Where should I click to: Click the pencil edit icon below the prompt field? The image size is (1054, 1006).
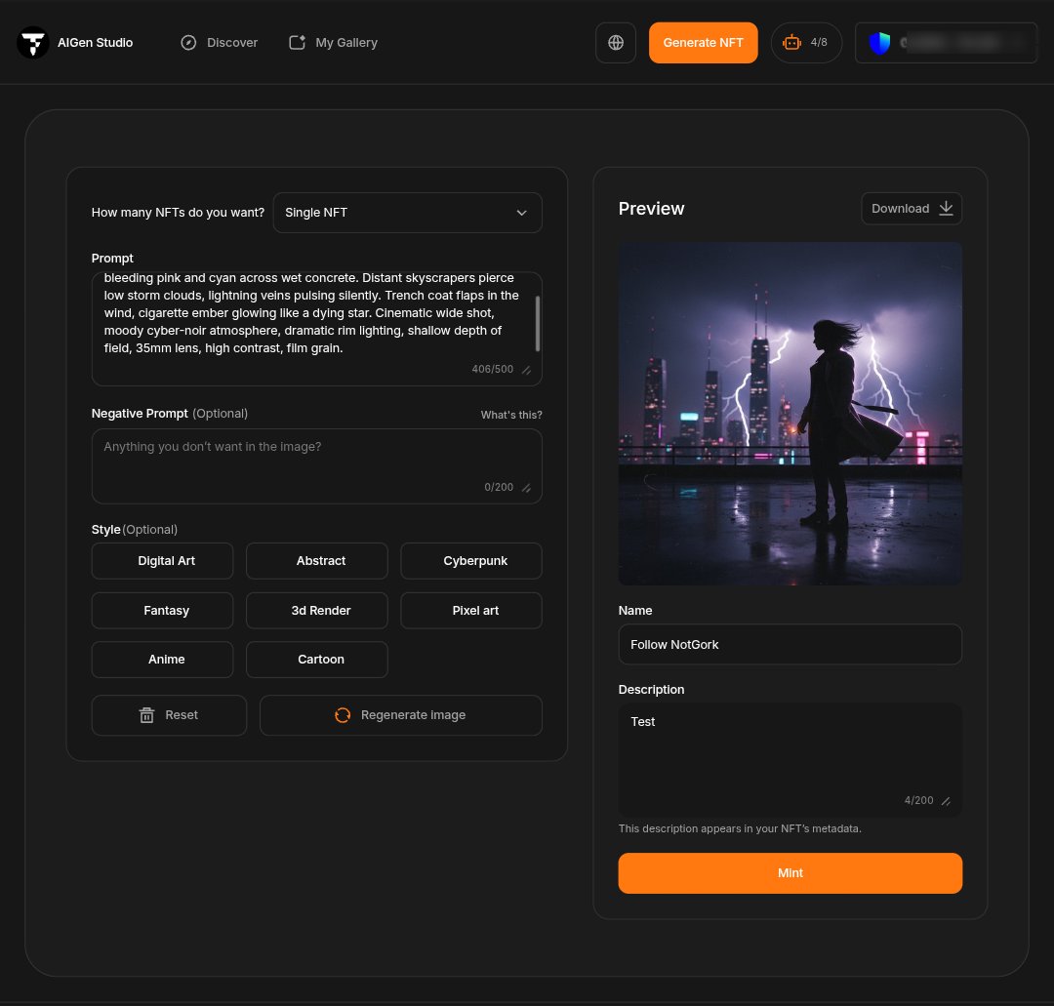click(x=526, y=371)
